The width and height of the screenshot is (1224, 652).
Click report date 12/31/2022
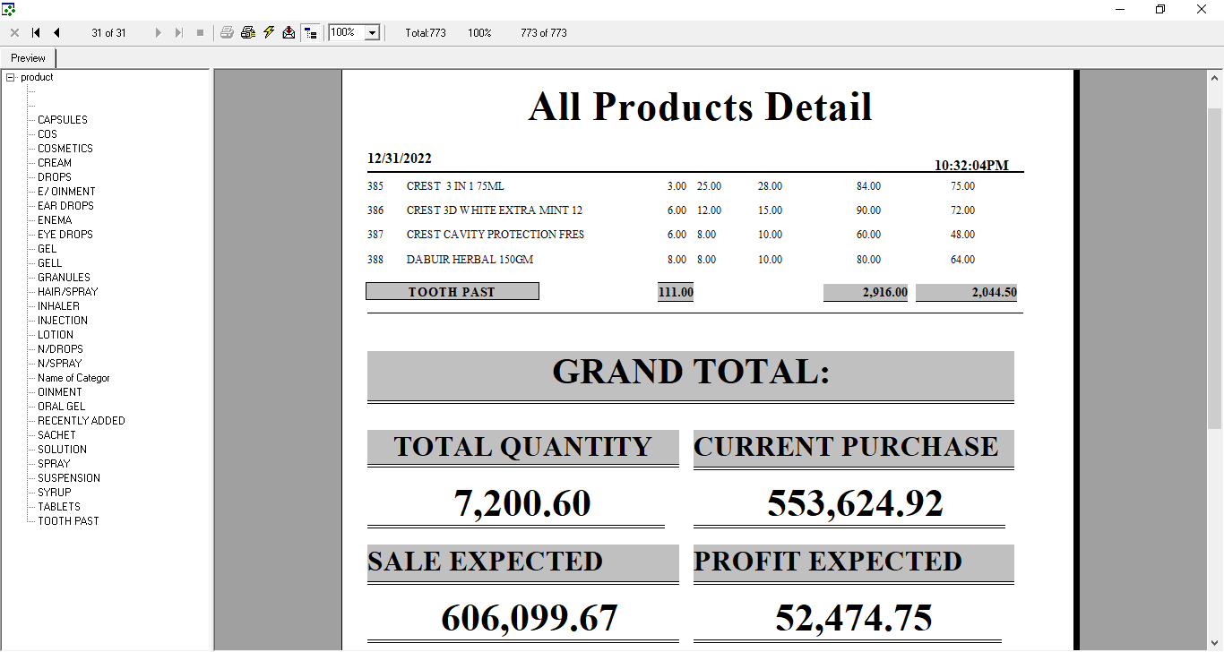click(400, 159)
